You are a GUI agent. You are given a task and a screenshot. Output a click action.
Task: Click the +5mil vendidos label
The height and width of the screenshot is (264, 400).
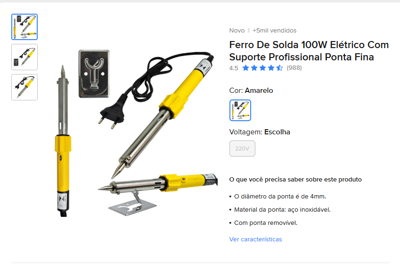click(x=275, y=30)
